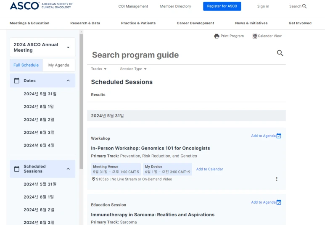
Task: Click Add to Calendar for Genomics workshop
Action: [209, 169]
